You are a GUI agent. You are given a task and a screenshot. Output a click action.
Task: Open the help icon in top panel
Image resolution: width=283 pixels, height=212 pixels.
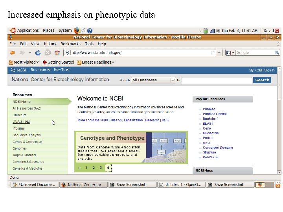pos(90,31)
